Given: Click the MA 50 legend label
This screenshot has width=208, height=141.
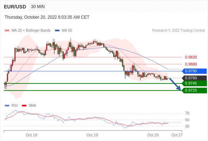Looking at the screenshot, I should coord(67,31).
